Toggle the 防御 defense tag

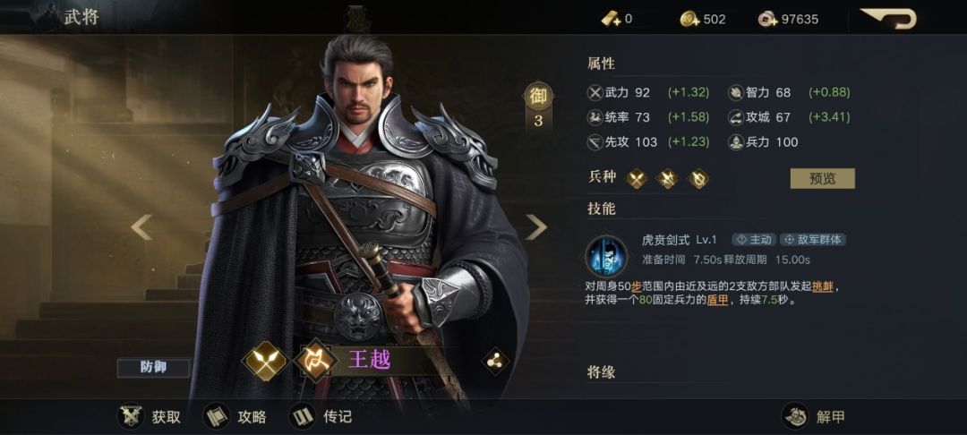pyautogui.click(x=153, y=368)
